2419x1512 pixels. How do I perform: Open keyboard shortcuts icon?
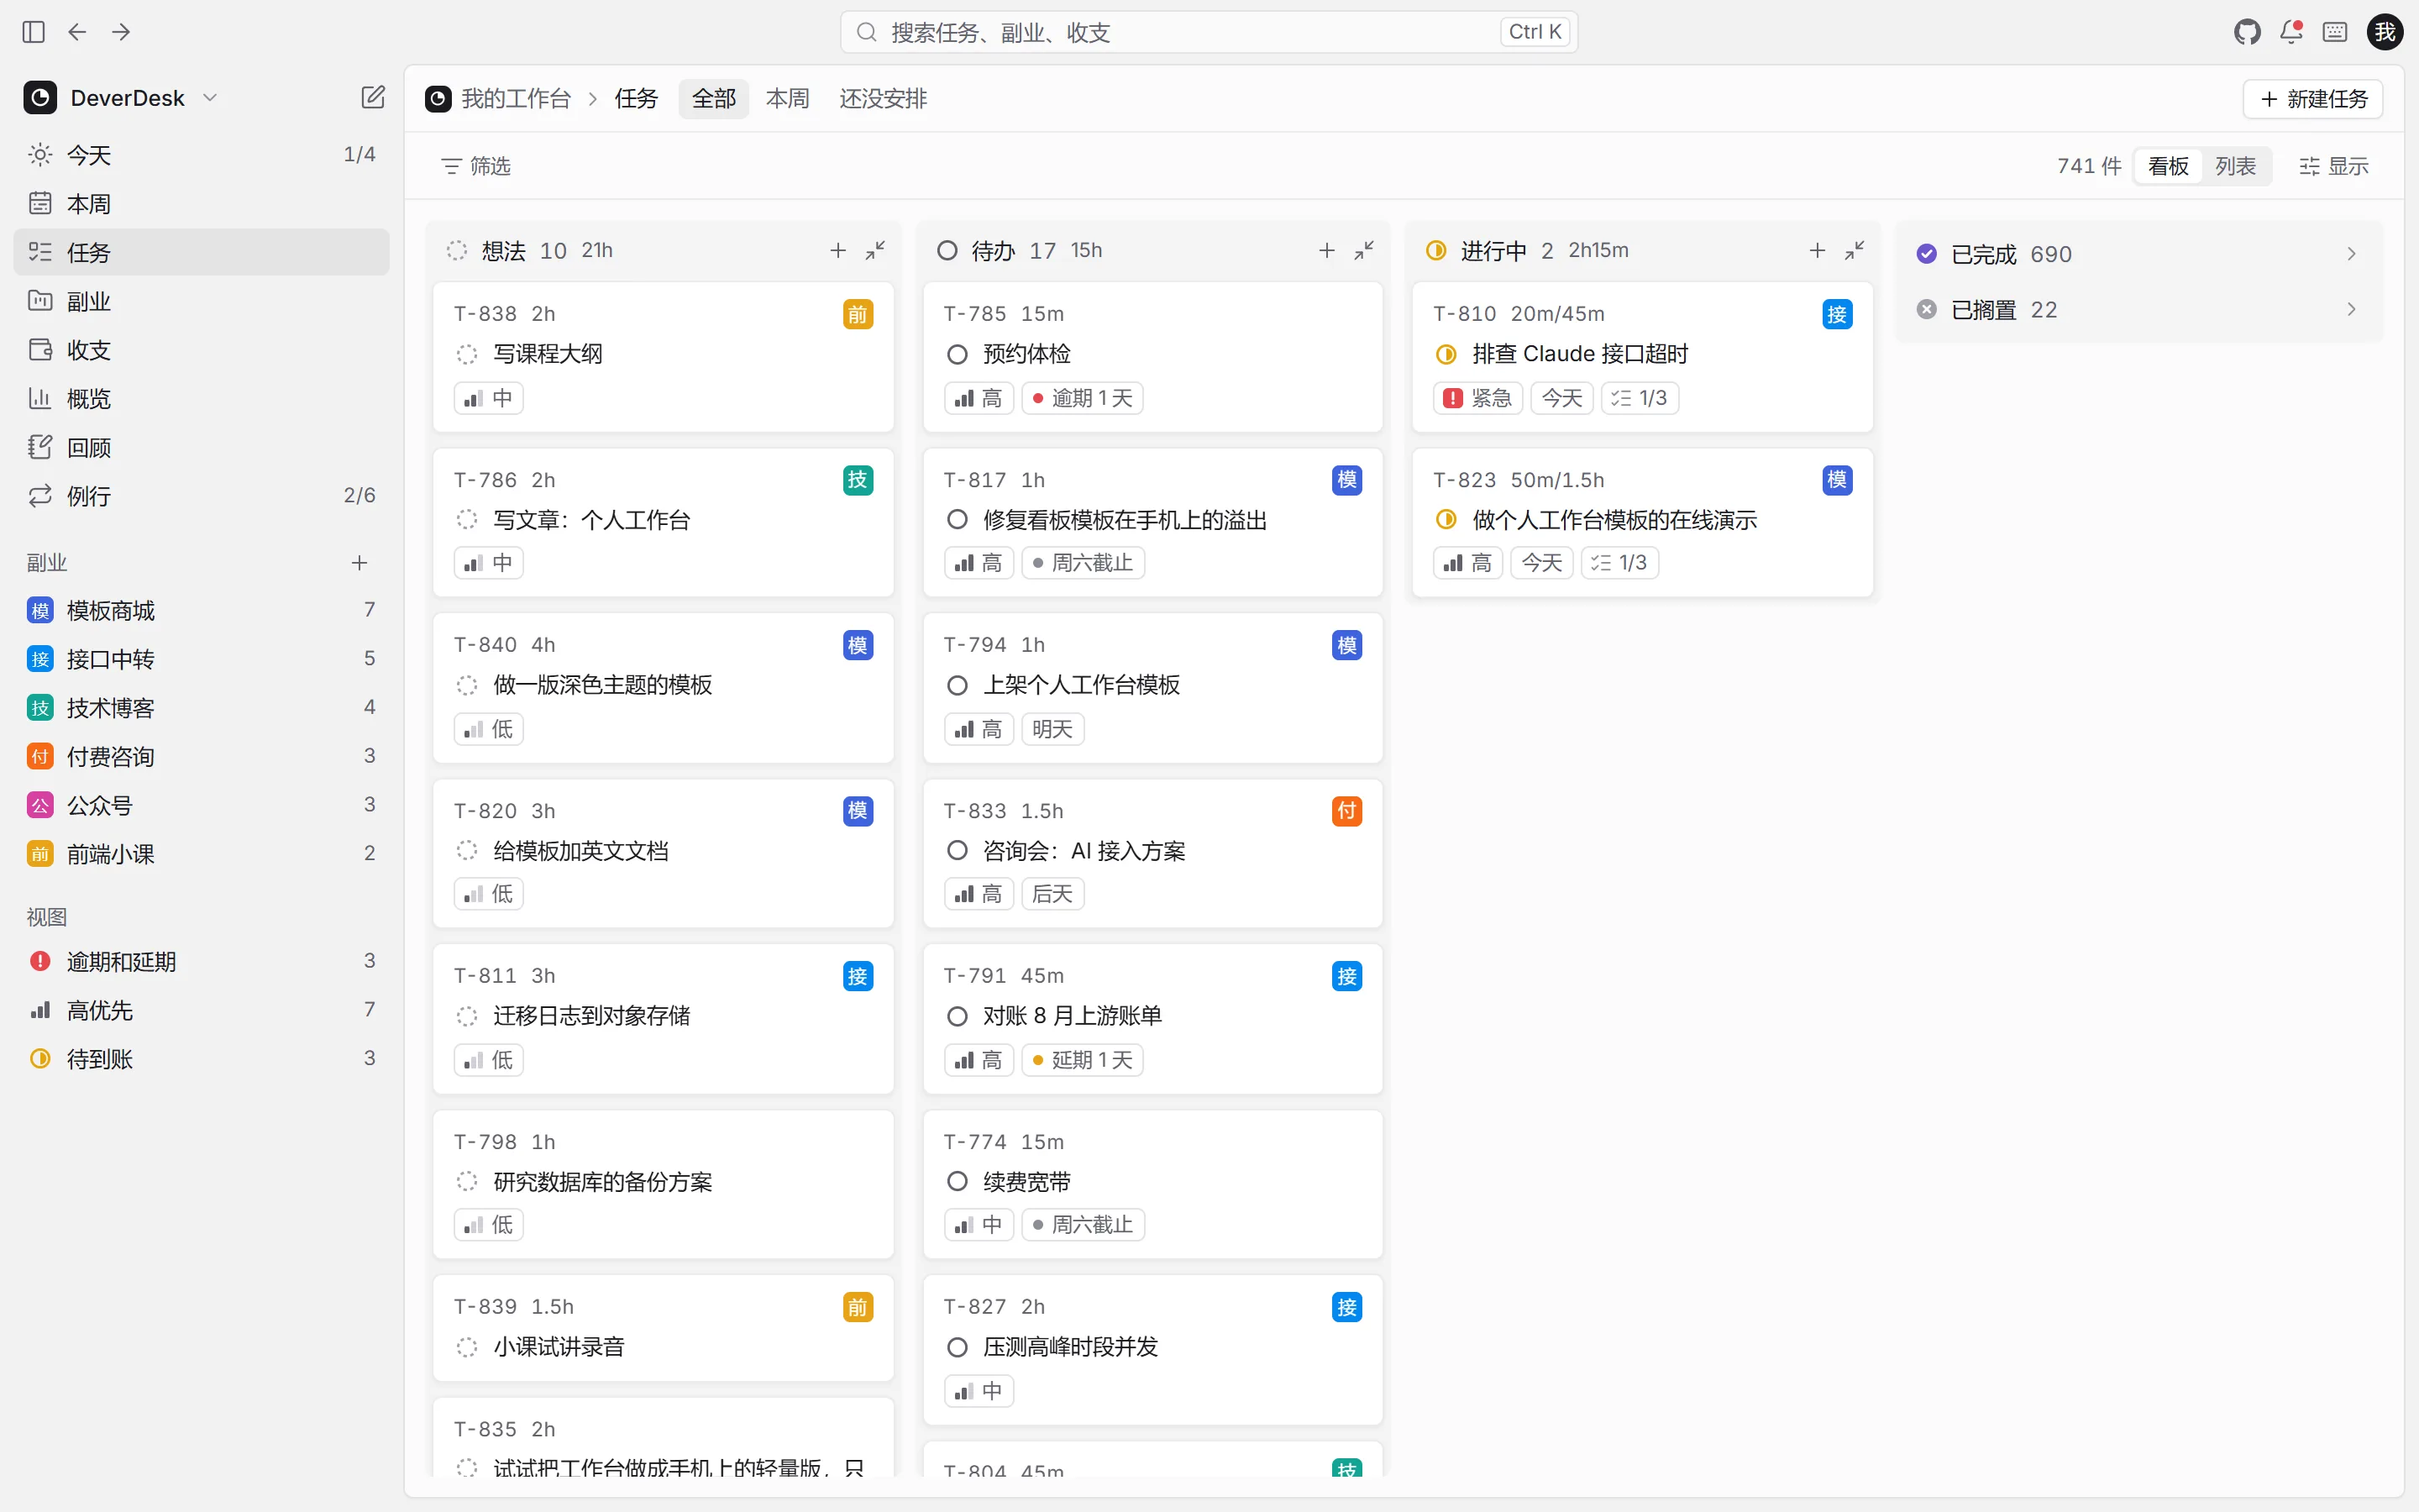(2335, 32)
